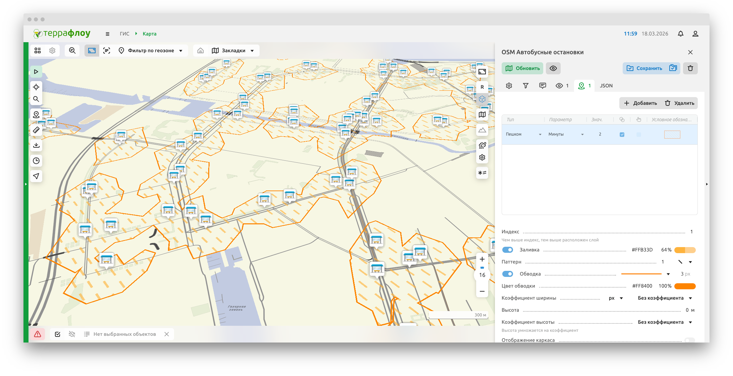Open user profile icon
Image resolution: width=733 pixels, height=376 pixels.
point(695,34)
